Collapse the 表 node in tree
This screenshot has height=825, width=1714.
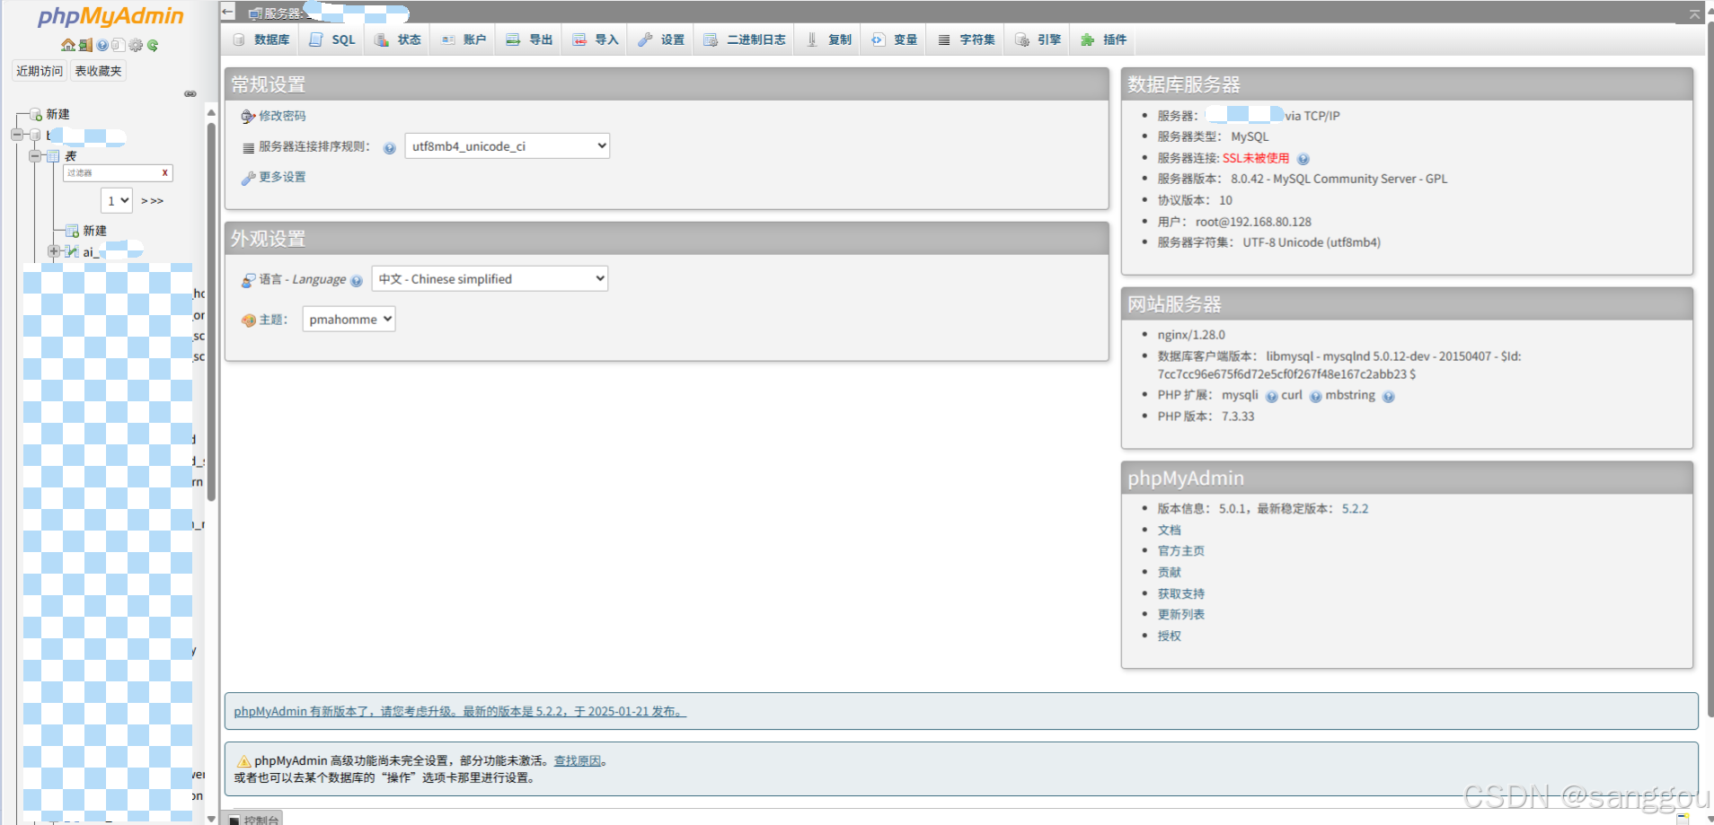tap(35, 156)
